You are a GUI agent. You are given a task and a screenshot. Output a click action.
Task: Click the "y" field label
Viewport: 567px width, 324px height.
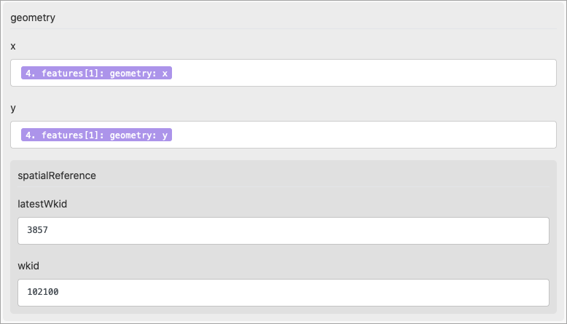pyautogui.click(x=13, y=108)
